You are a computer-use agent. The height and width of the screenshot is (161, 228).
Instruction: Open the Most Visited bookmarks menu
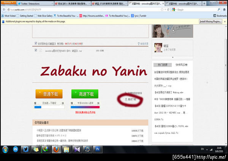(x=8, y=16)
